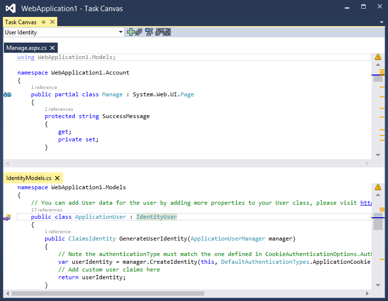Click the Visual Studio logo in title bar
Screen dimensions: 388x301
point(11,9)
